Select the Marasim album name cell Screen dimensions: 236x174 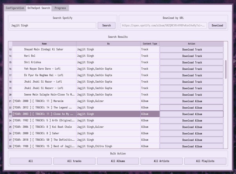44,101
